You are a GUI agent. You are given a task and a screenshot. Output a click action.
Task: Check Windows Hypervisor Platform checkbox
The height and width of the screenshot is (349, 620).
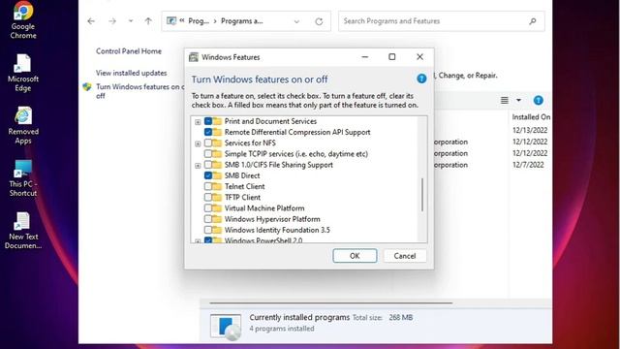point(208,219)
